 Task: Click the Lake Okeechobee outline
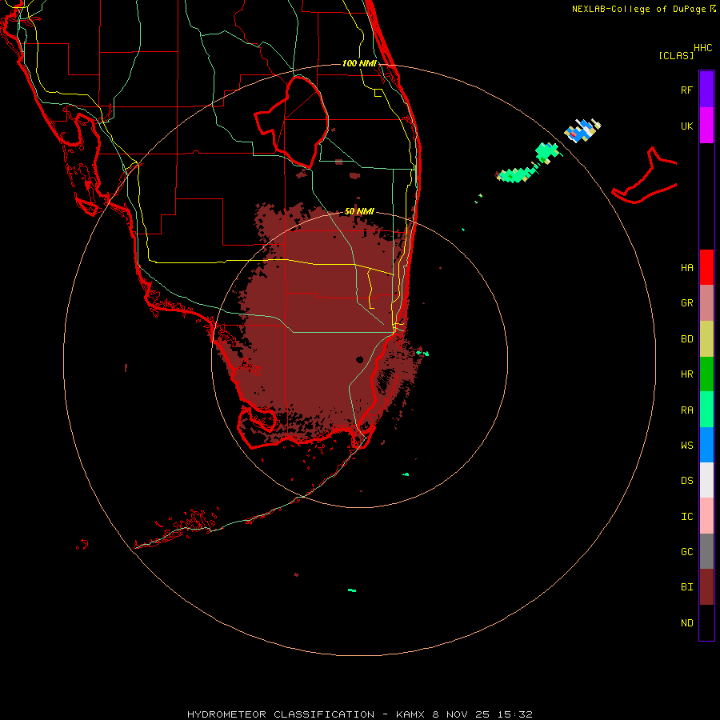(292, 122)
